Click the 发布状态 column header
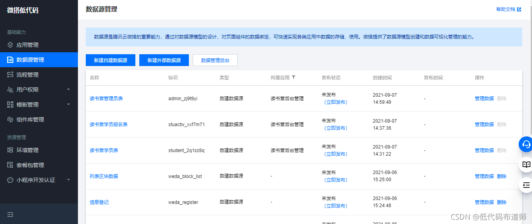This screenshot has width=532, height=224. [331, 78]
